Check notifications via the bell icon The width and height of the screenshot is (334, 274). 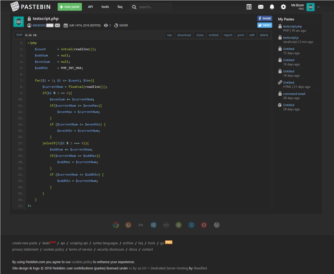[x=272, y=6]
